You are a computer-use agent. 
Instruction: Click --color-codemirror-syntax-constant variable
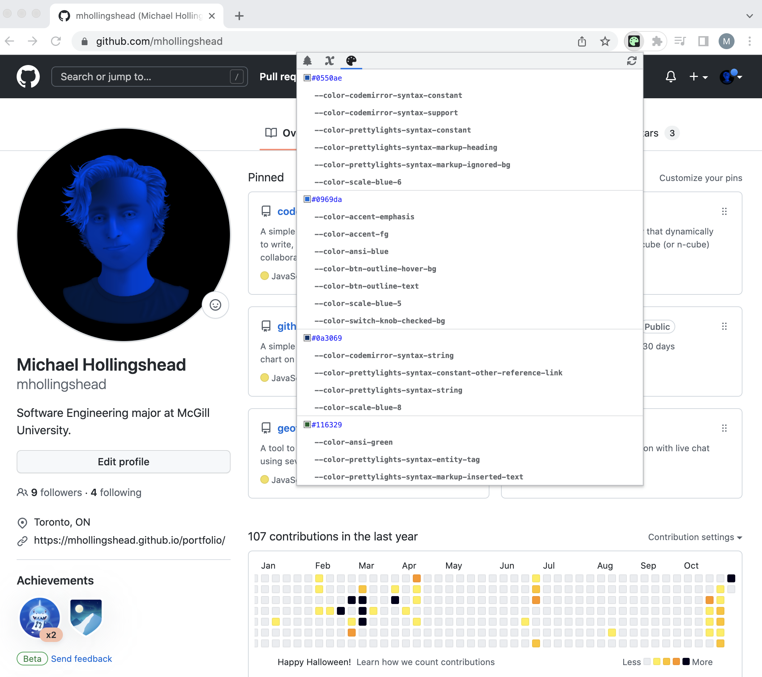tap(388, 95)
